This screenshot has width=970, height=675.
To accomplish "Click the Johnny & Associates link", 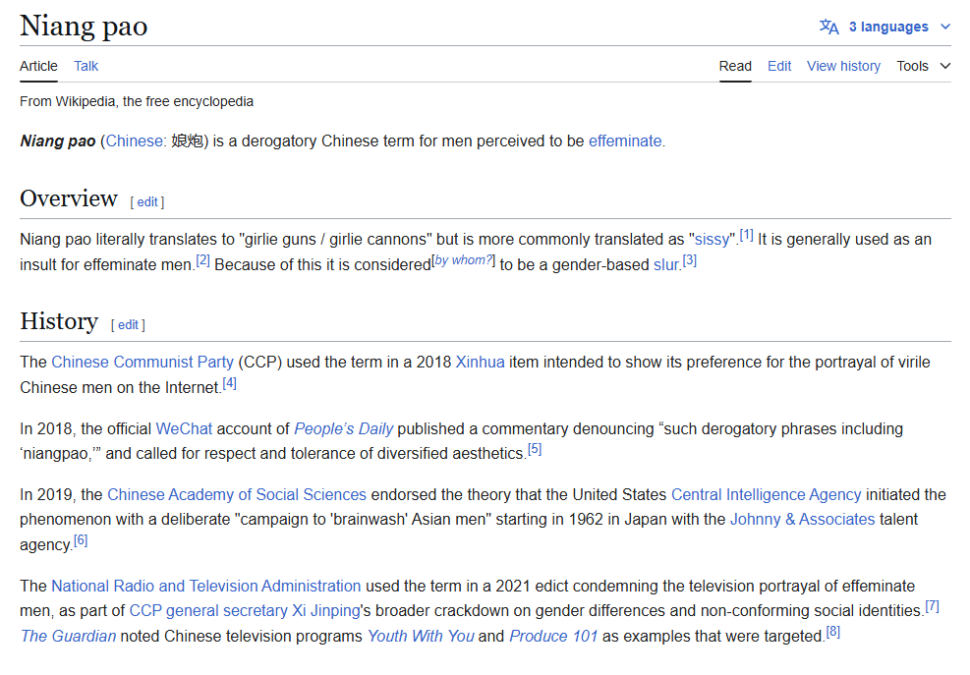I will 802,519.
